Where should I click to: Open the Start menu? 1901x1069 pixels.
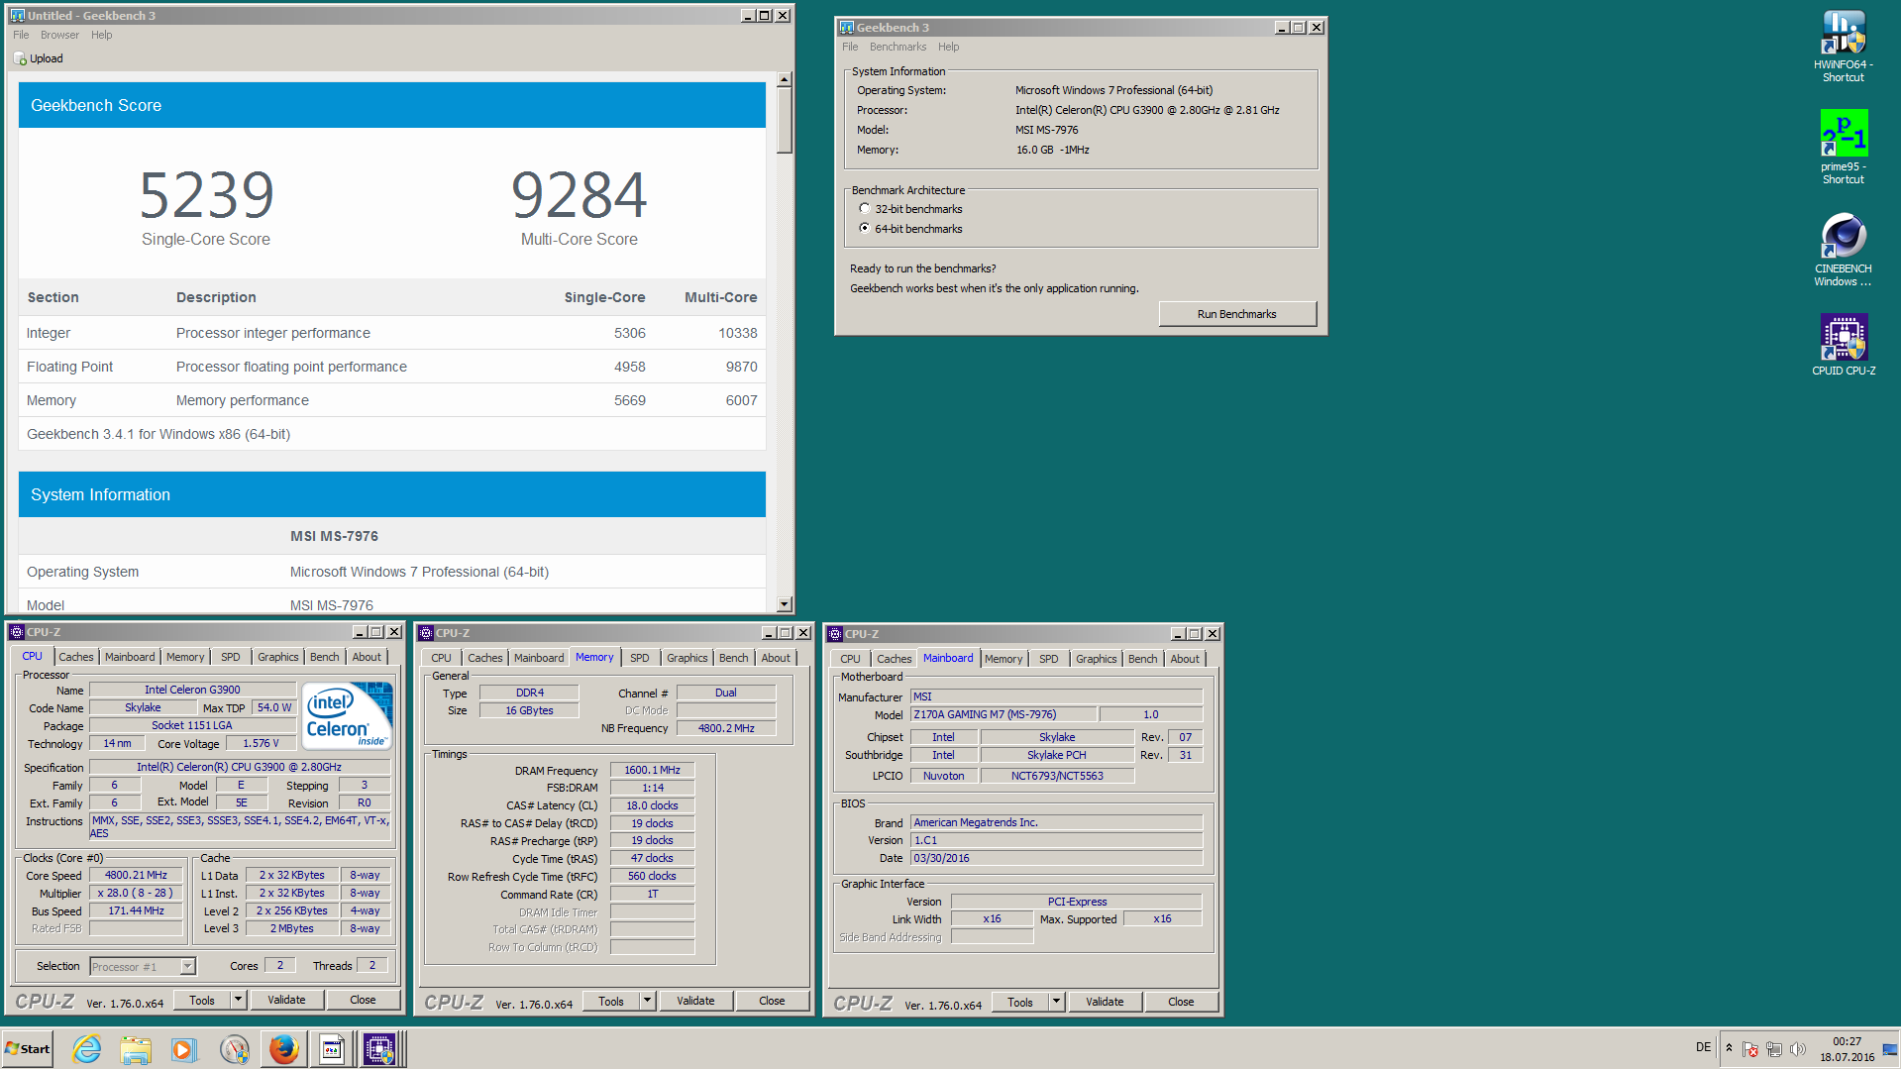[x=28, y=1049]
